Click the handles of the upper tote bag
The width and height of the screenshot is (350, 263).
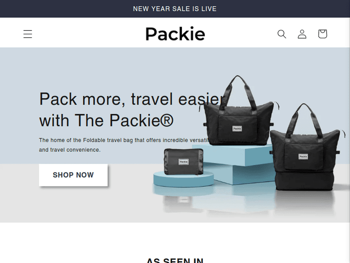click(x=238, y=92)
